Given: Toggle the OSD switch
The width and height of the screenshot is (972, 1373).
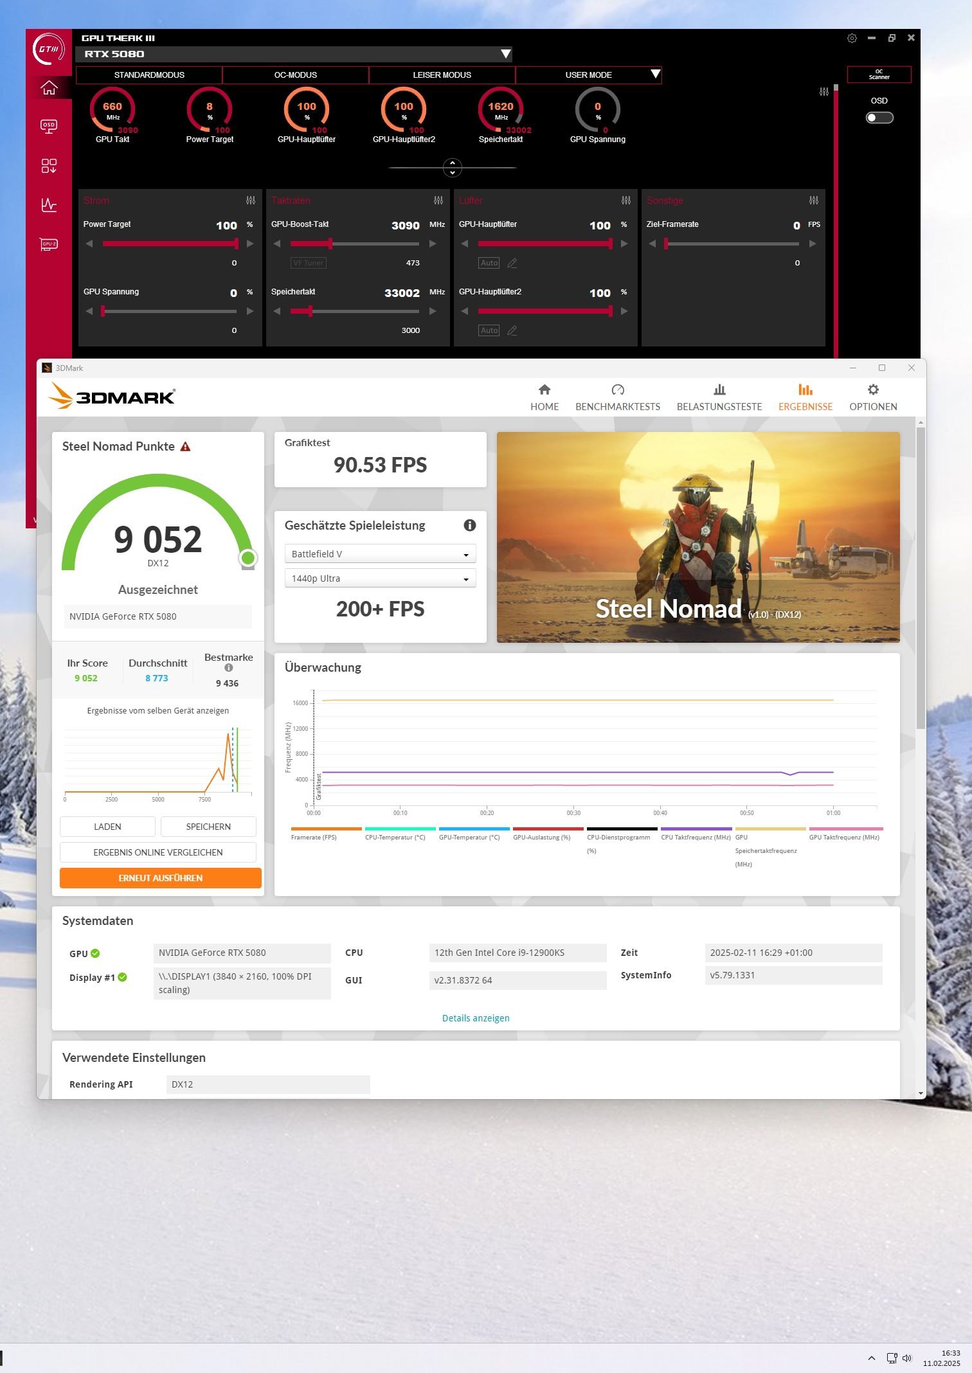Looking at the screenshot, I should point(879,118).
